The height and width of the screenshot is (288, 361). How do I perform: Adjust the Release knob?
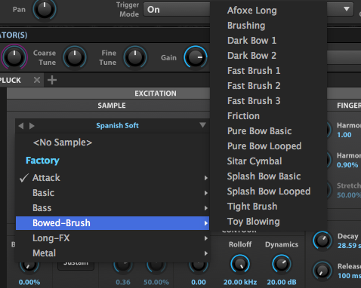(322, 271)
